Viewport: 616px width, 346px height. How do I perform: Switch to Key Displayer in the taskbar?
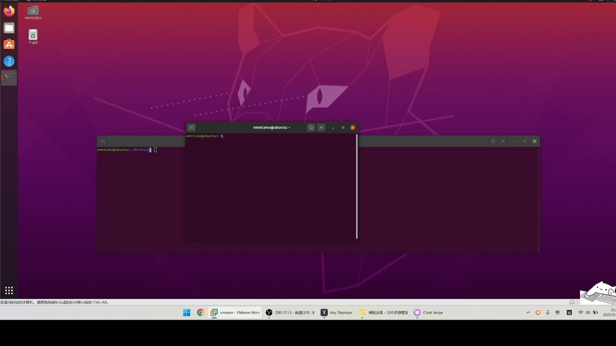337,313
